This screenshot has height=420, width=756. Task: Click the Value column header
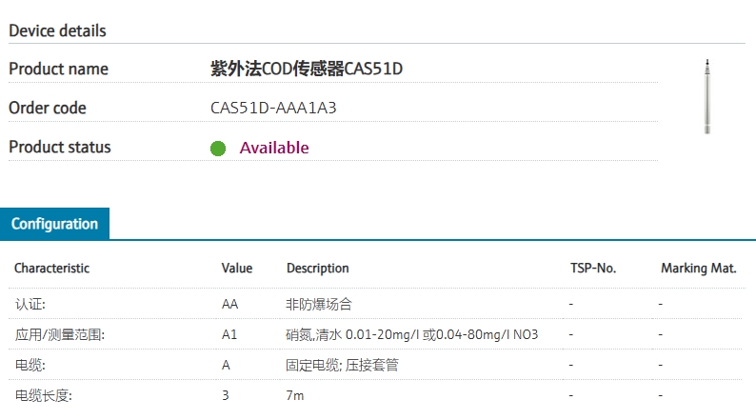[x=237, y=269]
